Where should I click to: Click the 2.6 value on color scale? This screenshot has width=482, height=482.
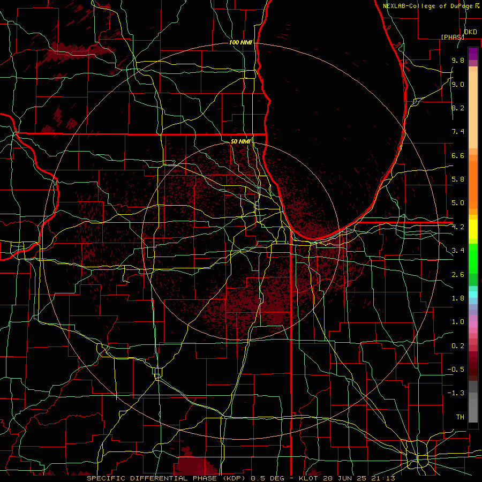pos(458,275)
